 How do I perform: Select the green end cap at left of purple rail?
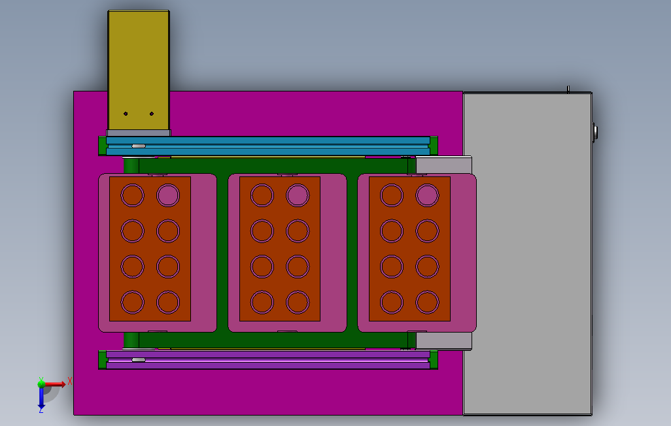(x=102, y=360)
